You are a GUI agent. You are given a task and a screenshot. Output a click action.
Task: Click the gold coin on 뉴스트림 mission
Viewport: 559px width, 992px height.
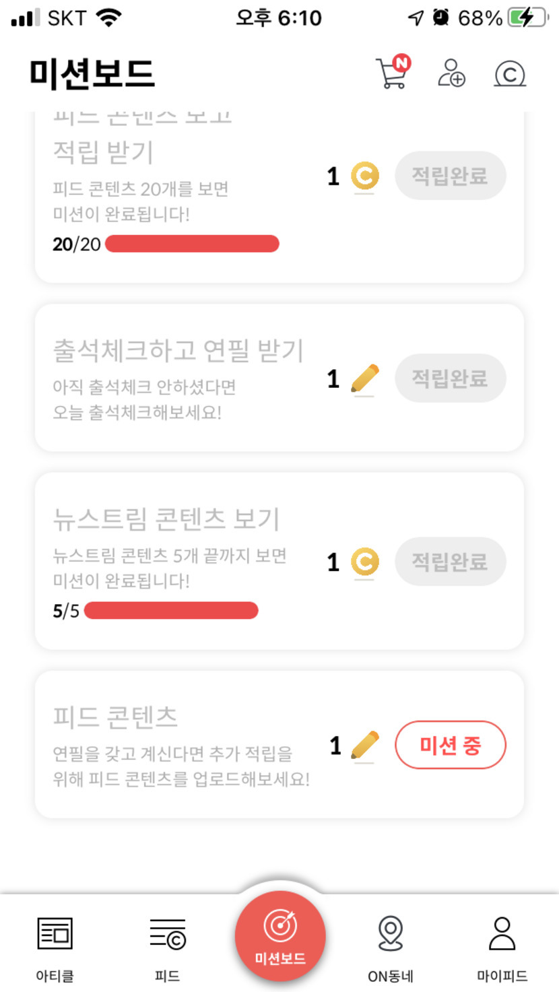[x=365, y=562]
